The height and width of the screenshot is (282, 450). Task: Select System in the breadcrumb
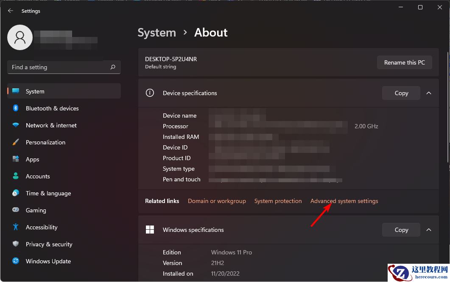point(157,32)
